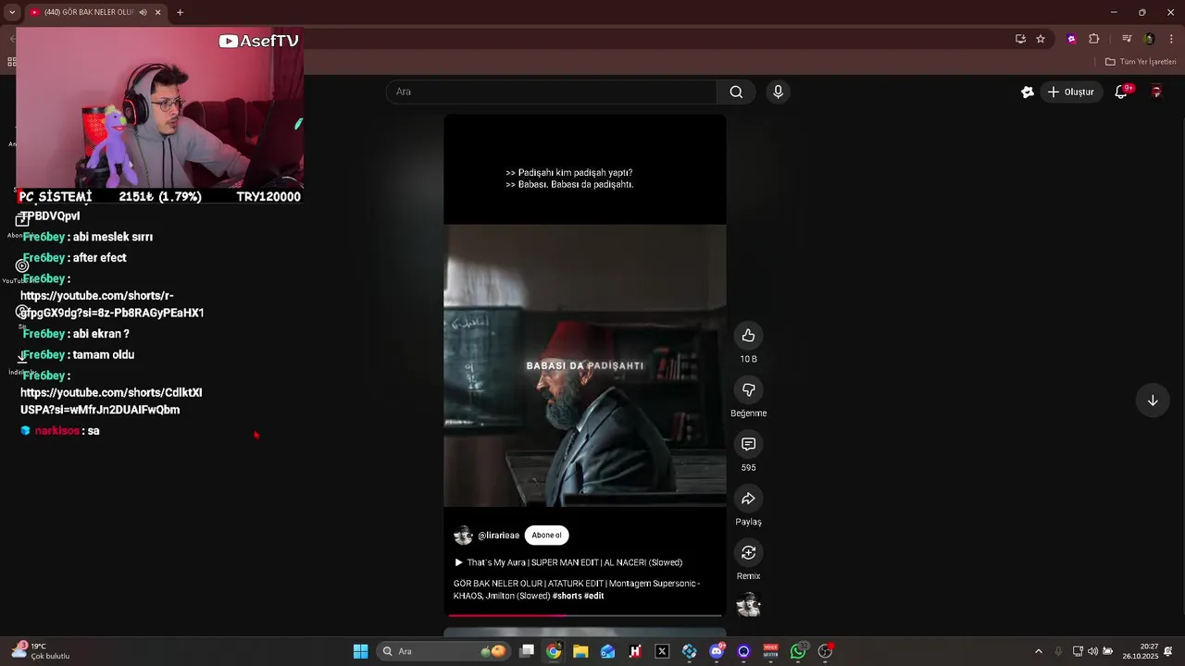Dislike the short (Beğenme)
1185x666 pixels.
coord(748,389)
